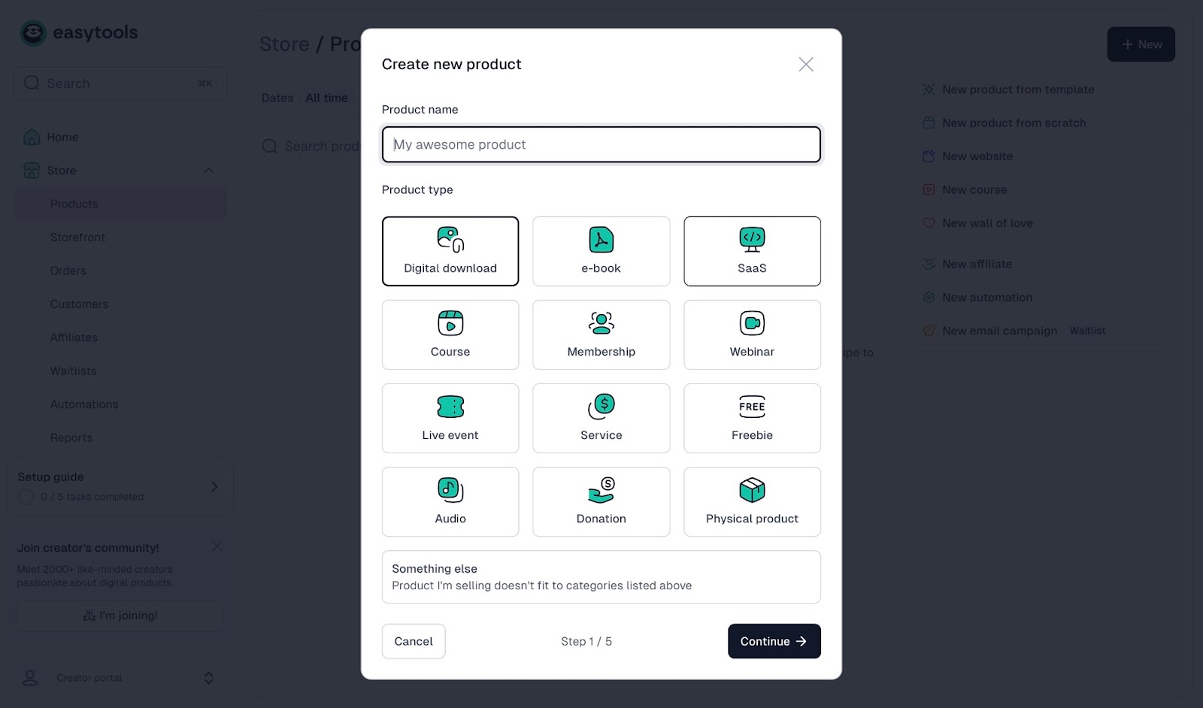The image size is (1203, 708).
Task: Click the Search products magnifier icon
Action: pyautogui.click(x=269, y=146)
